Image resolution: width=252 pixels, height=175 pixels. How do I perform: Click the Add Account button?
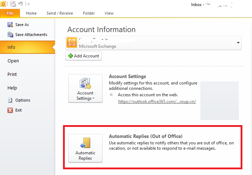click(x=84, y=56)
